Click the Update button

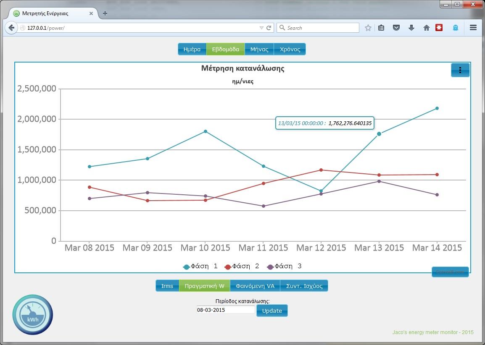[x=272, y=311]
